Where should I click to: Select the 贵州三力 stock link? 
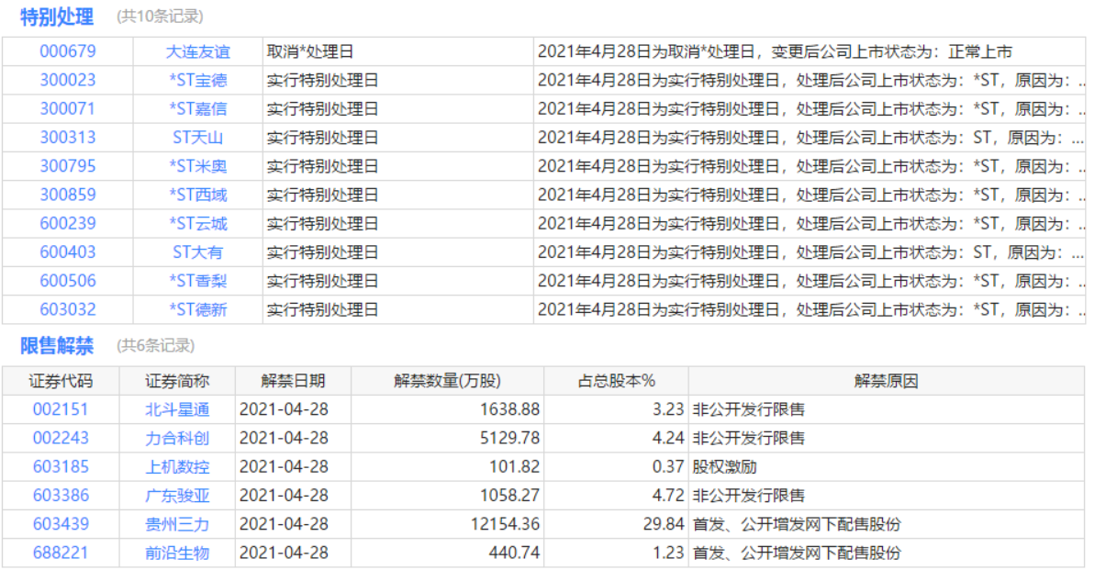tap(177, 524)
